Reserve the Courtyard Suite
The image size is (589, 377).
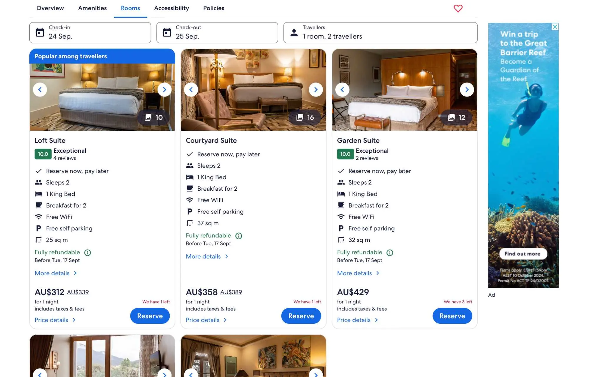(301, 316)
